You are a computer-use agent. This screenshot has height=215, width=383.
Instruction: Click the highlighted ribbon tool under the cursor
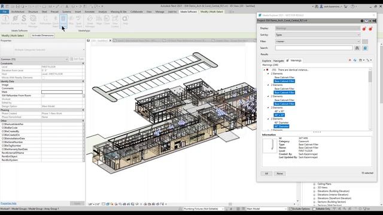tap(63, 21)
